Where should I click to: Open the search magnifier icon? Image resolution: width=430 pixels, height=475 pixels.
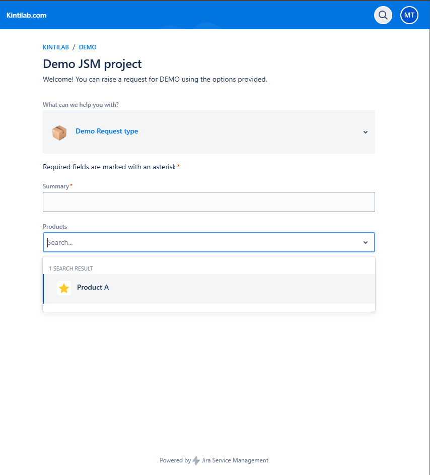(383, 15)
